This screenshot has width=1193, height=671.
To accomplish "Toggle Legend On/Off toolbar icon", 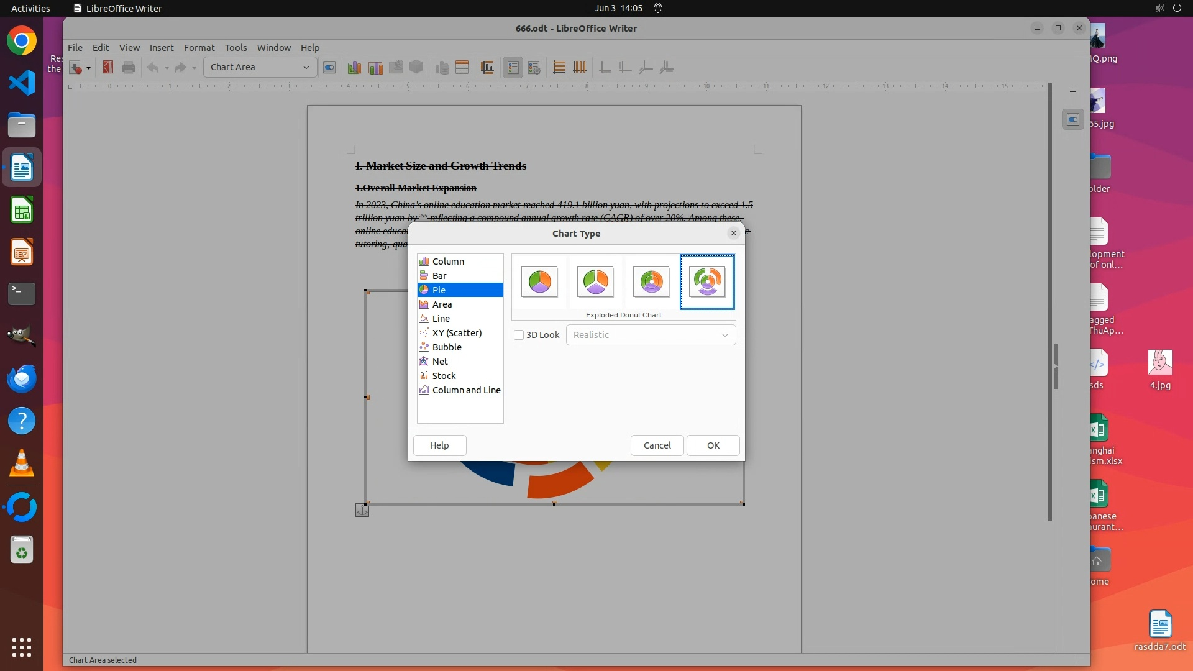I will pos(513,67).
